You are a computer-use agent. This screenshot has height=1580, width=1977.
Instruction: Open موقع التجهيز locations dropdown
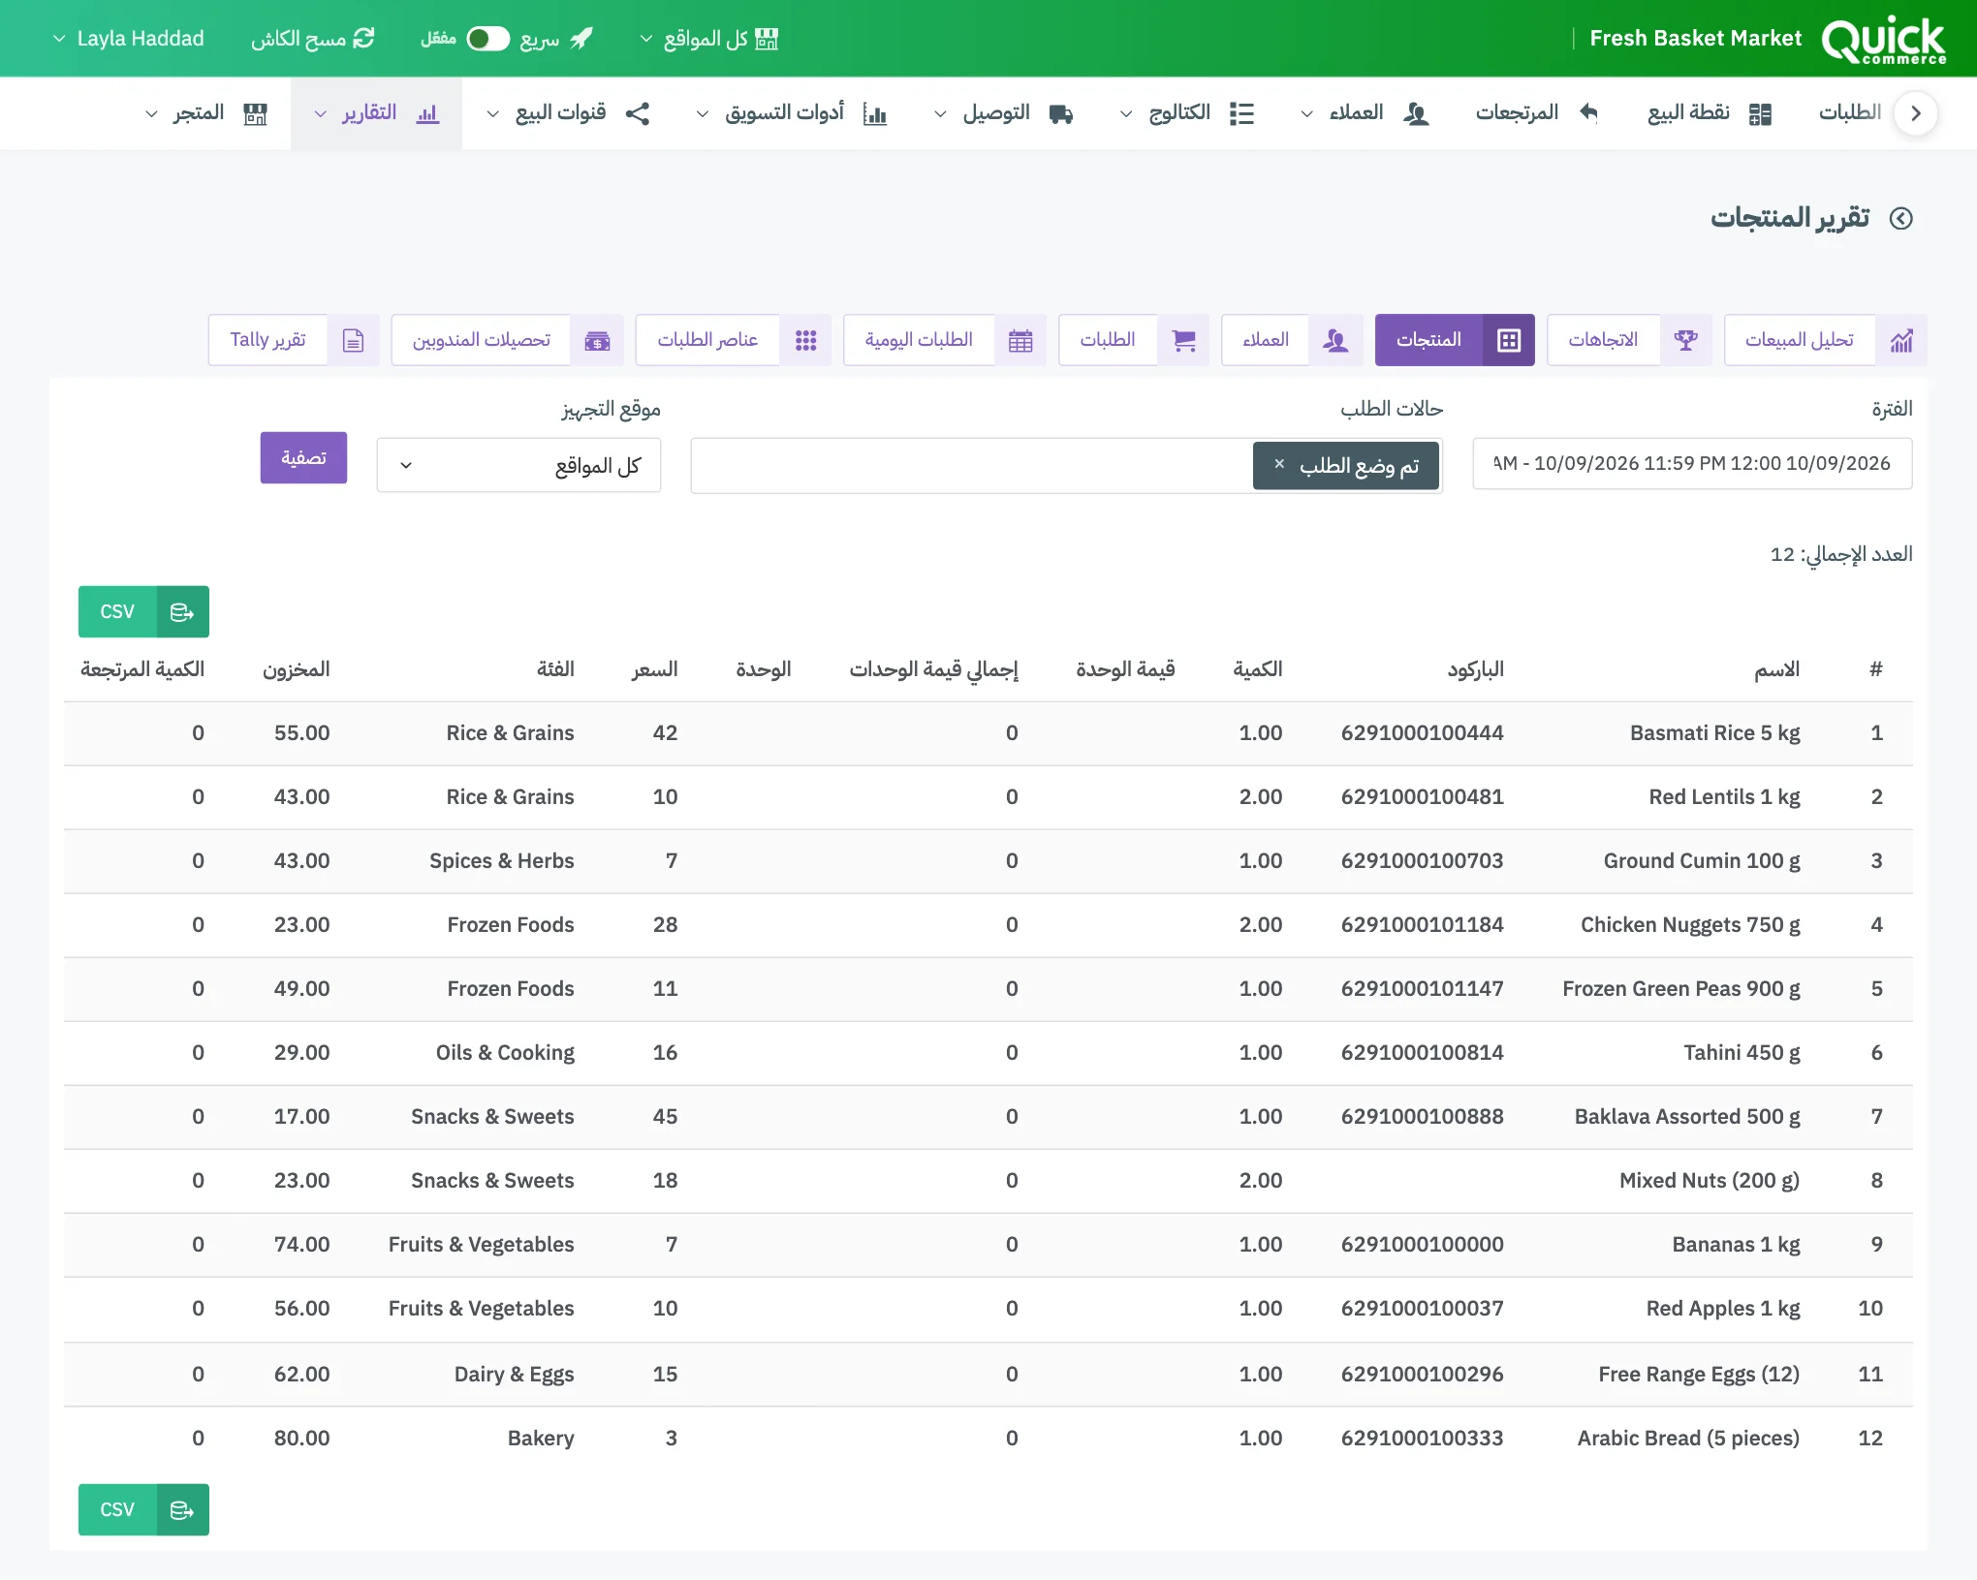518,465
